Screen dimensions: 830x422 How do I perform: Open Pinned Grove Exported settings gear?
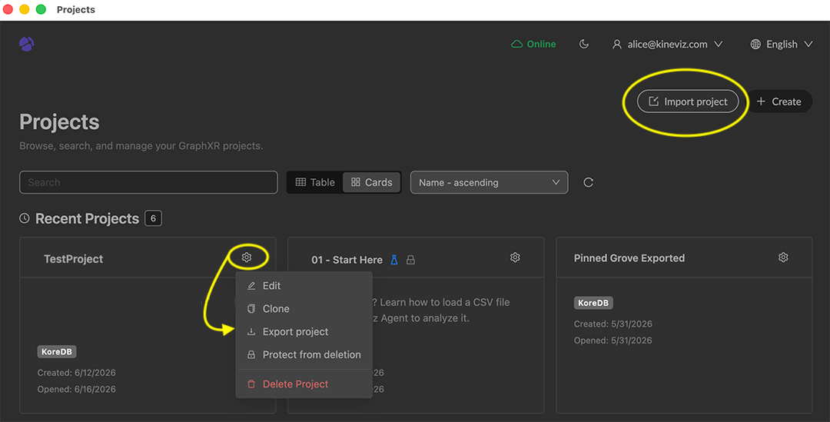pos(783,258)
